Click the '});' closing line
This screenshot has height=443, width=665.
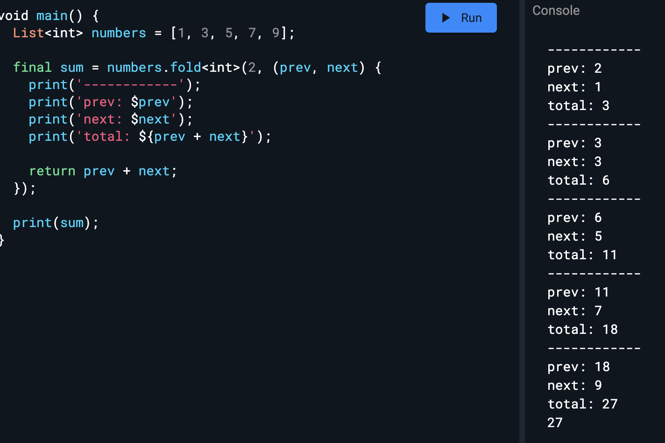24,188
